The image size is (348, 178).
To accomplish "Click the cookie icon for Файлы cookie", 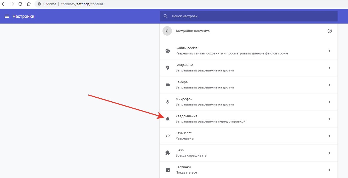I will pos(168,51).
